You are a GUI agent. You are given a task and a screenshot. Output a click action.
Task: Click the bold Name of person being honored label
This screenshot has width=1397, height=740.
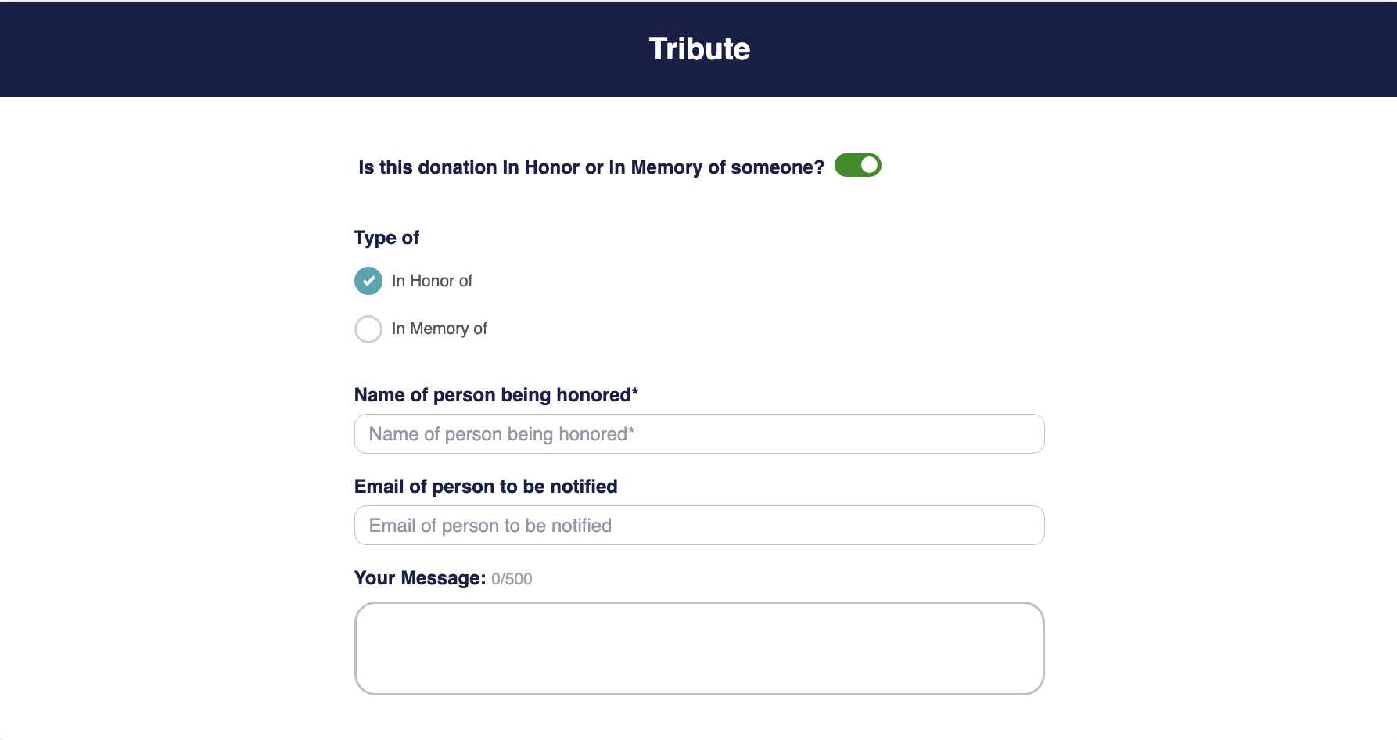pos(493,395)
